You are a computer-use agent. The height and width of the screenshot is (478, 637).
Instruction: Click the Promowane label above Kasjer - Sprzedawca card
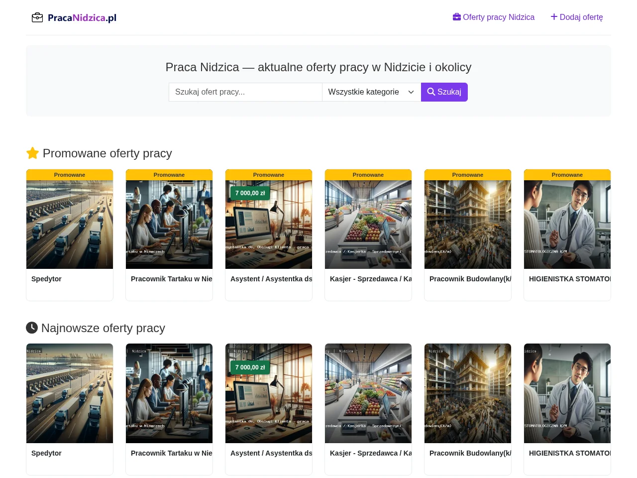368,175
